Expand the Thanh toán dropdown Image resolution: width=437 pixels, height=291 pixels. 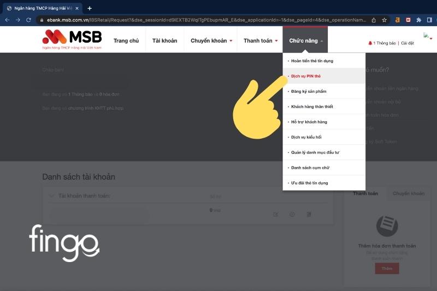[261, 40]
